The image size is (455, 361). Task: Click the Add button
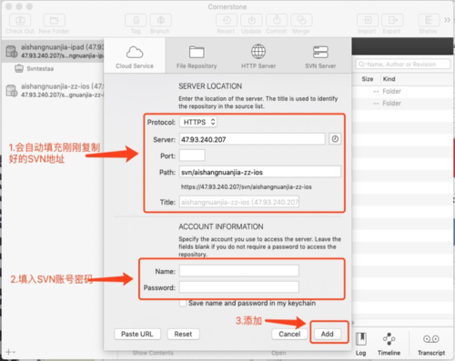[328, 334]
